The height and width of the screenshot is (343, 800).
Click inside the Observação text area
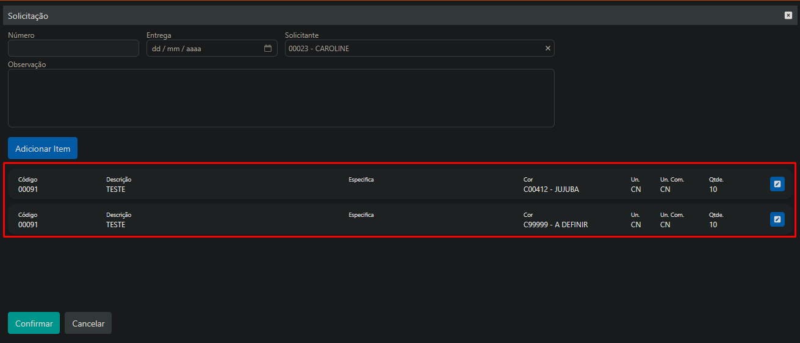tap(281, 97)
